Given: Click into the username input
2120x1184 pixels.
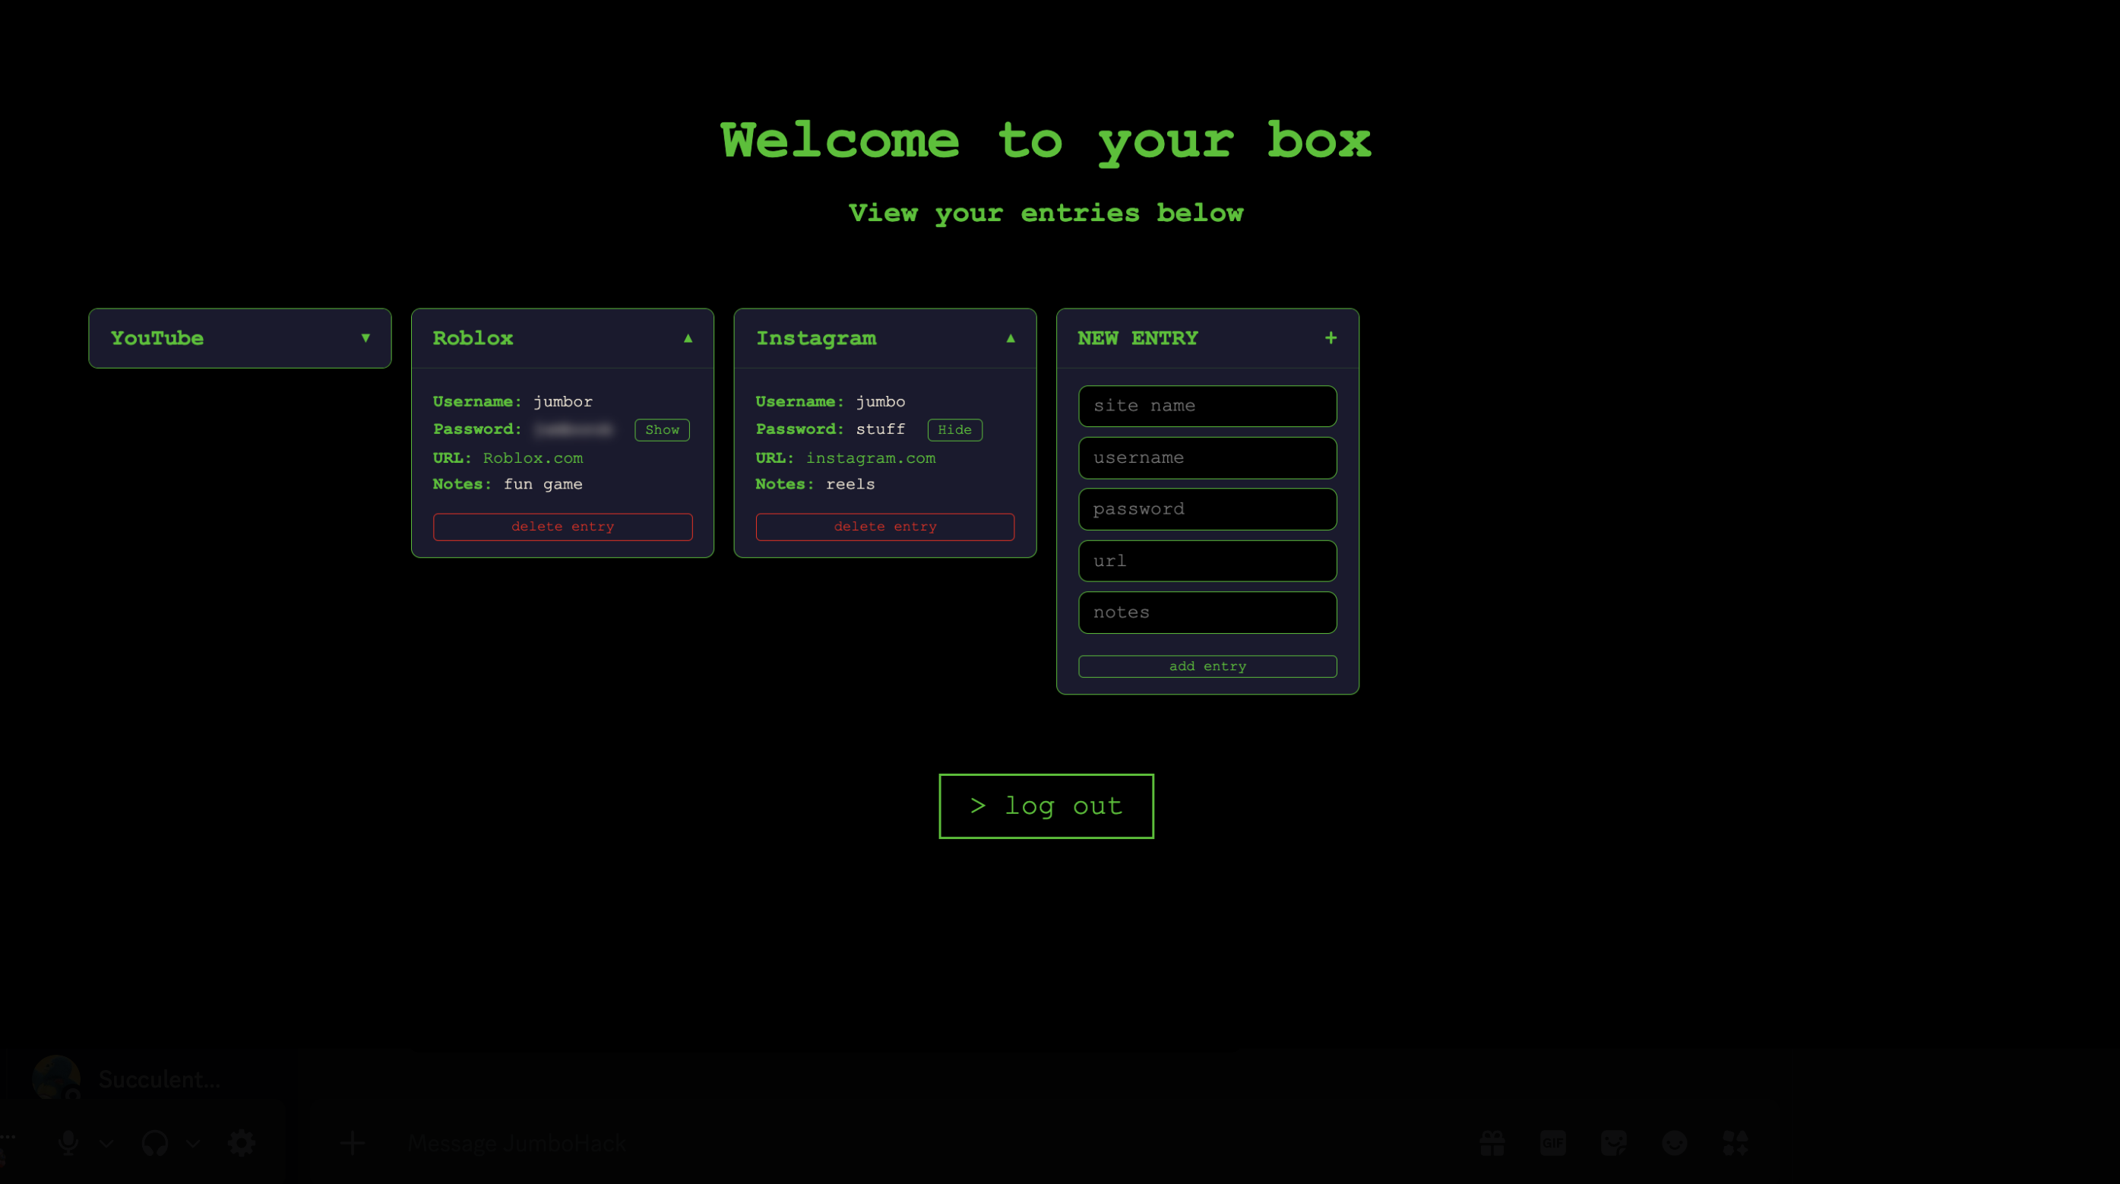Looking at the screenshot, I should (1207, 457).
